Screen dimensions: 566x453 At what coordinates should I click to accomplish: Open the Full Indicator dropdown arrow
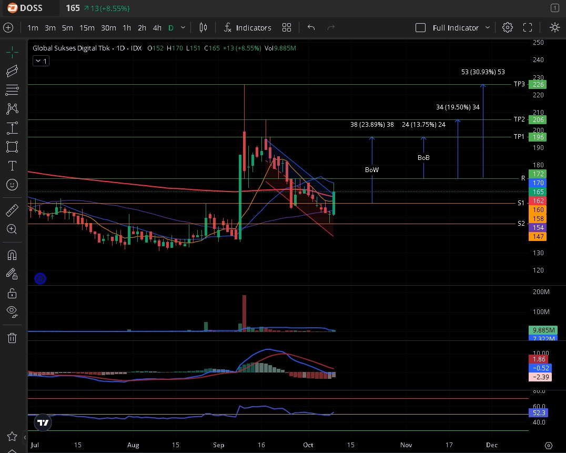point(488,27)
